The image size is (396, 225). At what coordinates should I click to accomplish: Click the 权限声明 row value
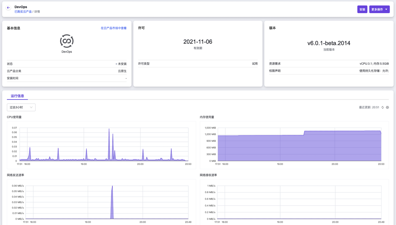[374, 71]
